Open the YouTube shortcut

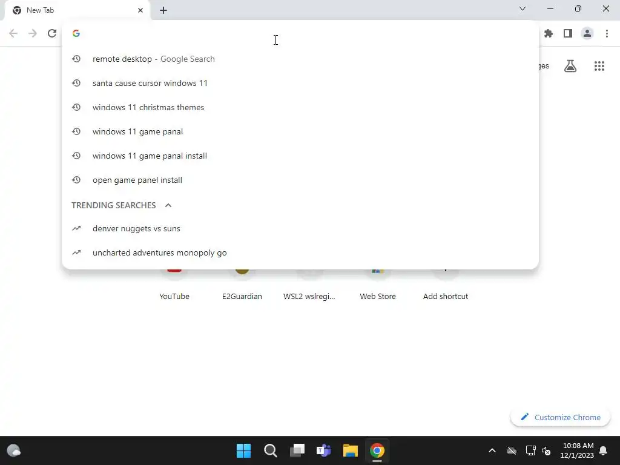point(174,297)
